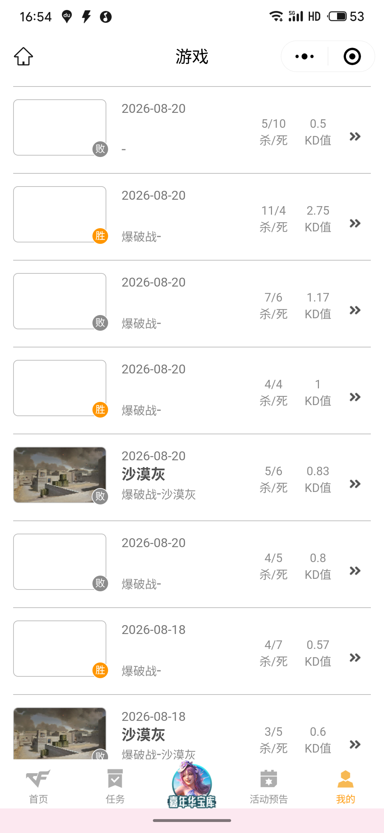Viewport: 384px width, 833px height.
Task: Open details arrow for 0.83 KD match
Action: [355, 484]
